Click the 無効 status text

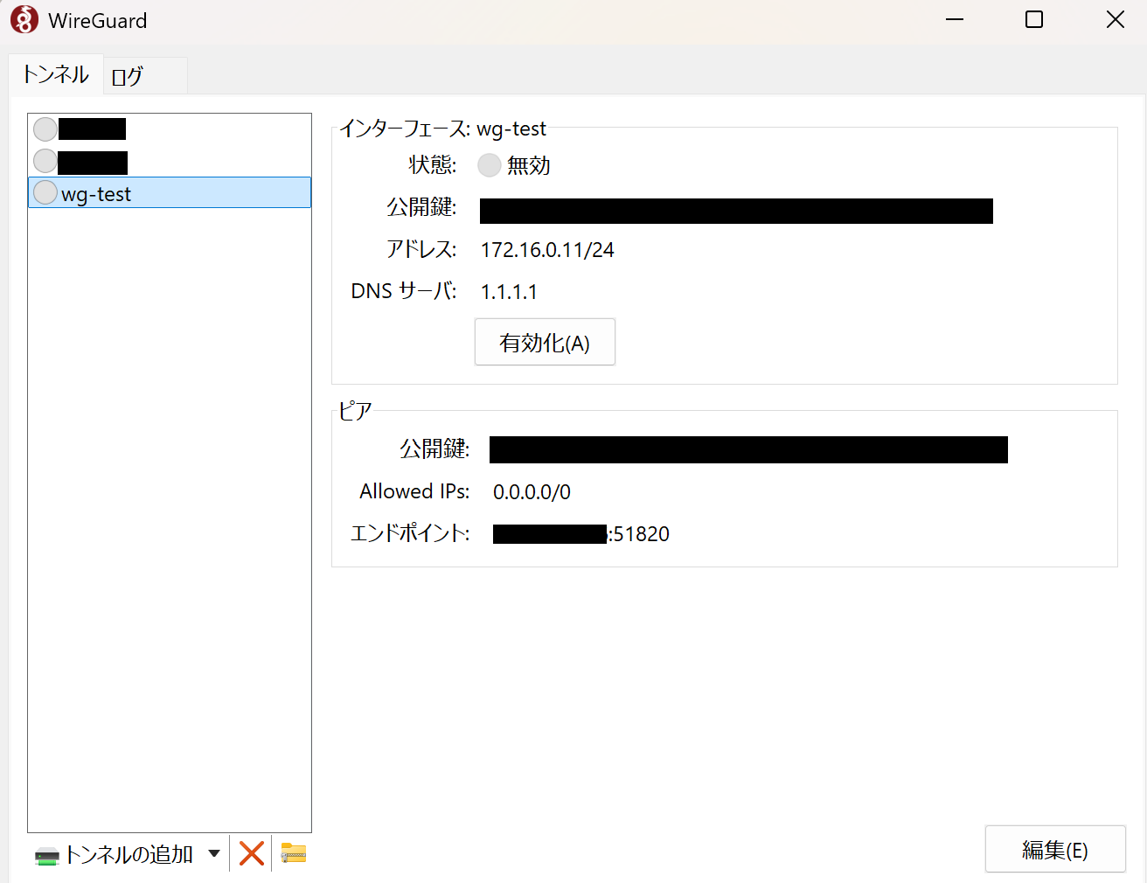(x=529, y=165)
